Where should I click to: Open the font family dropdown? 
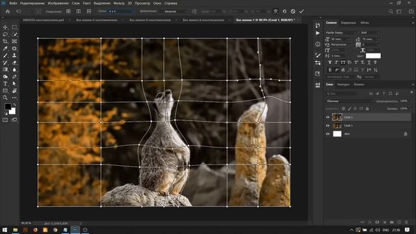tap(341, 32)
